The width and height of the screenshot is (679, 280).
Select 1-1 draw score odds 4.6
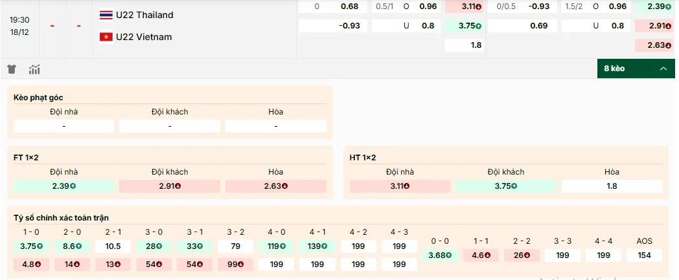pos(480,255)
